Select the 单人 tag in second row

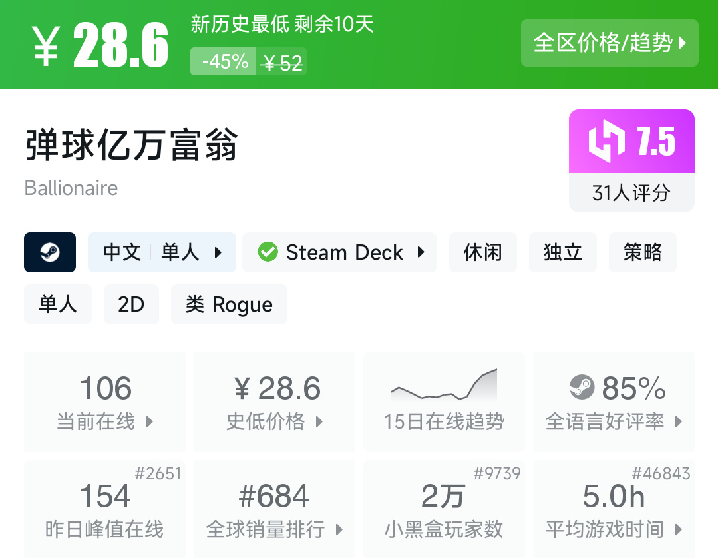[58, 304]
